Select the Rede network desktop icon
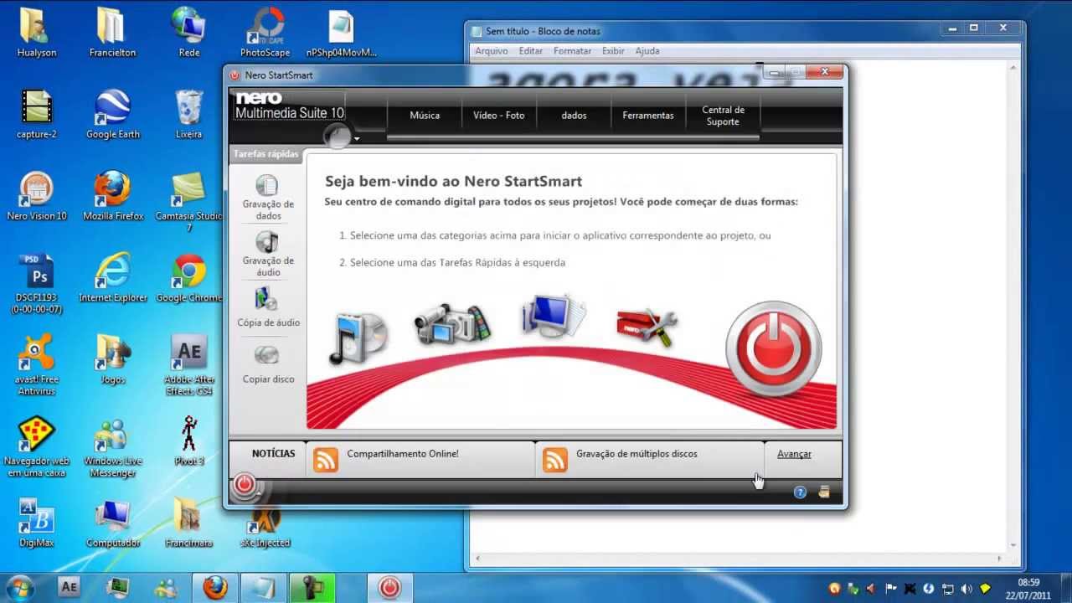Viewport: 1072px width, 603px height. [x=189, y=33]
